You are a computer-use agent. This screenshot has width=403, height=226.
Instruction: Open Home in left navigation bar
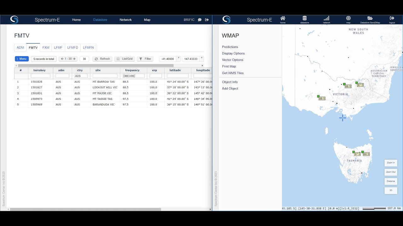coord(77,20)
